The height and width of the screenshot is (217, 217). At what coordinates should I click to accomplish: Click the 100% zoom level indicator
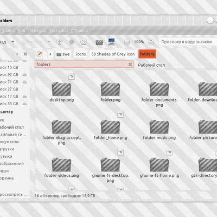pyautogui.click(x=139, y=42)
